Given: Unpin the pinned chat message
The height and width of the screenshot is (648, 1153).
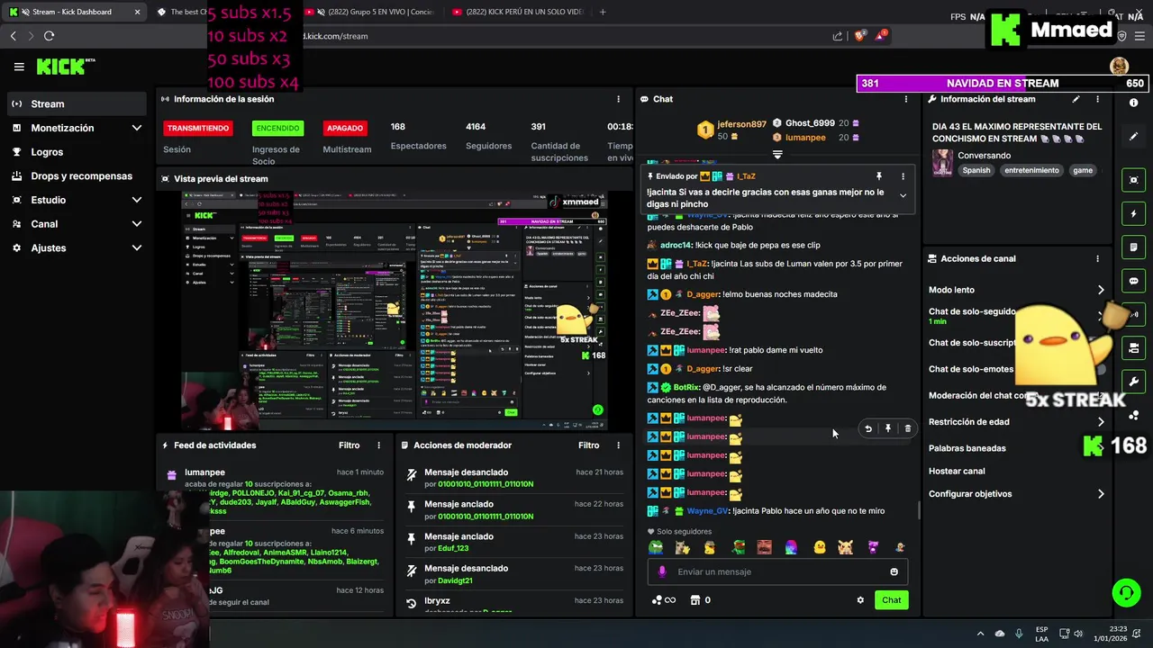Looking at the screenshot, I should (x=878, y=176).
